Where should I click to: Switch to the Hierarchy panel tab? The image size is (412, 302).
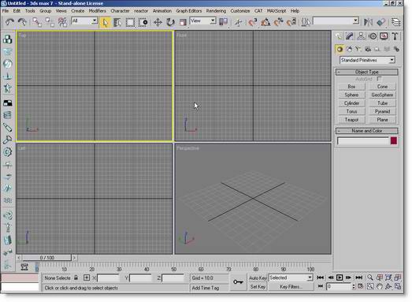pyautogui.click(x=361, y=36)
